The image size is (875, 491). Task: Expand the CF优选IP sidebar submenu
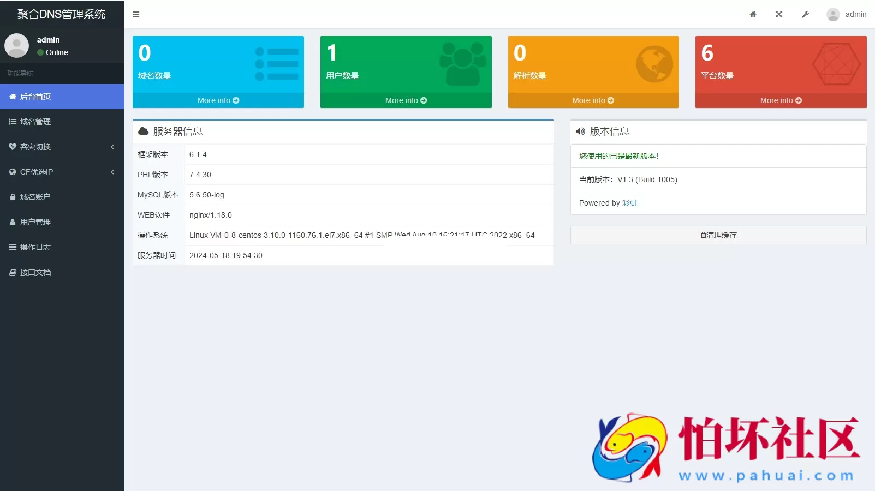[x=62, y=172]
